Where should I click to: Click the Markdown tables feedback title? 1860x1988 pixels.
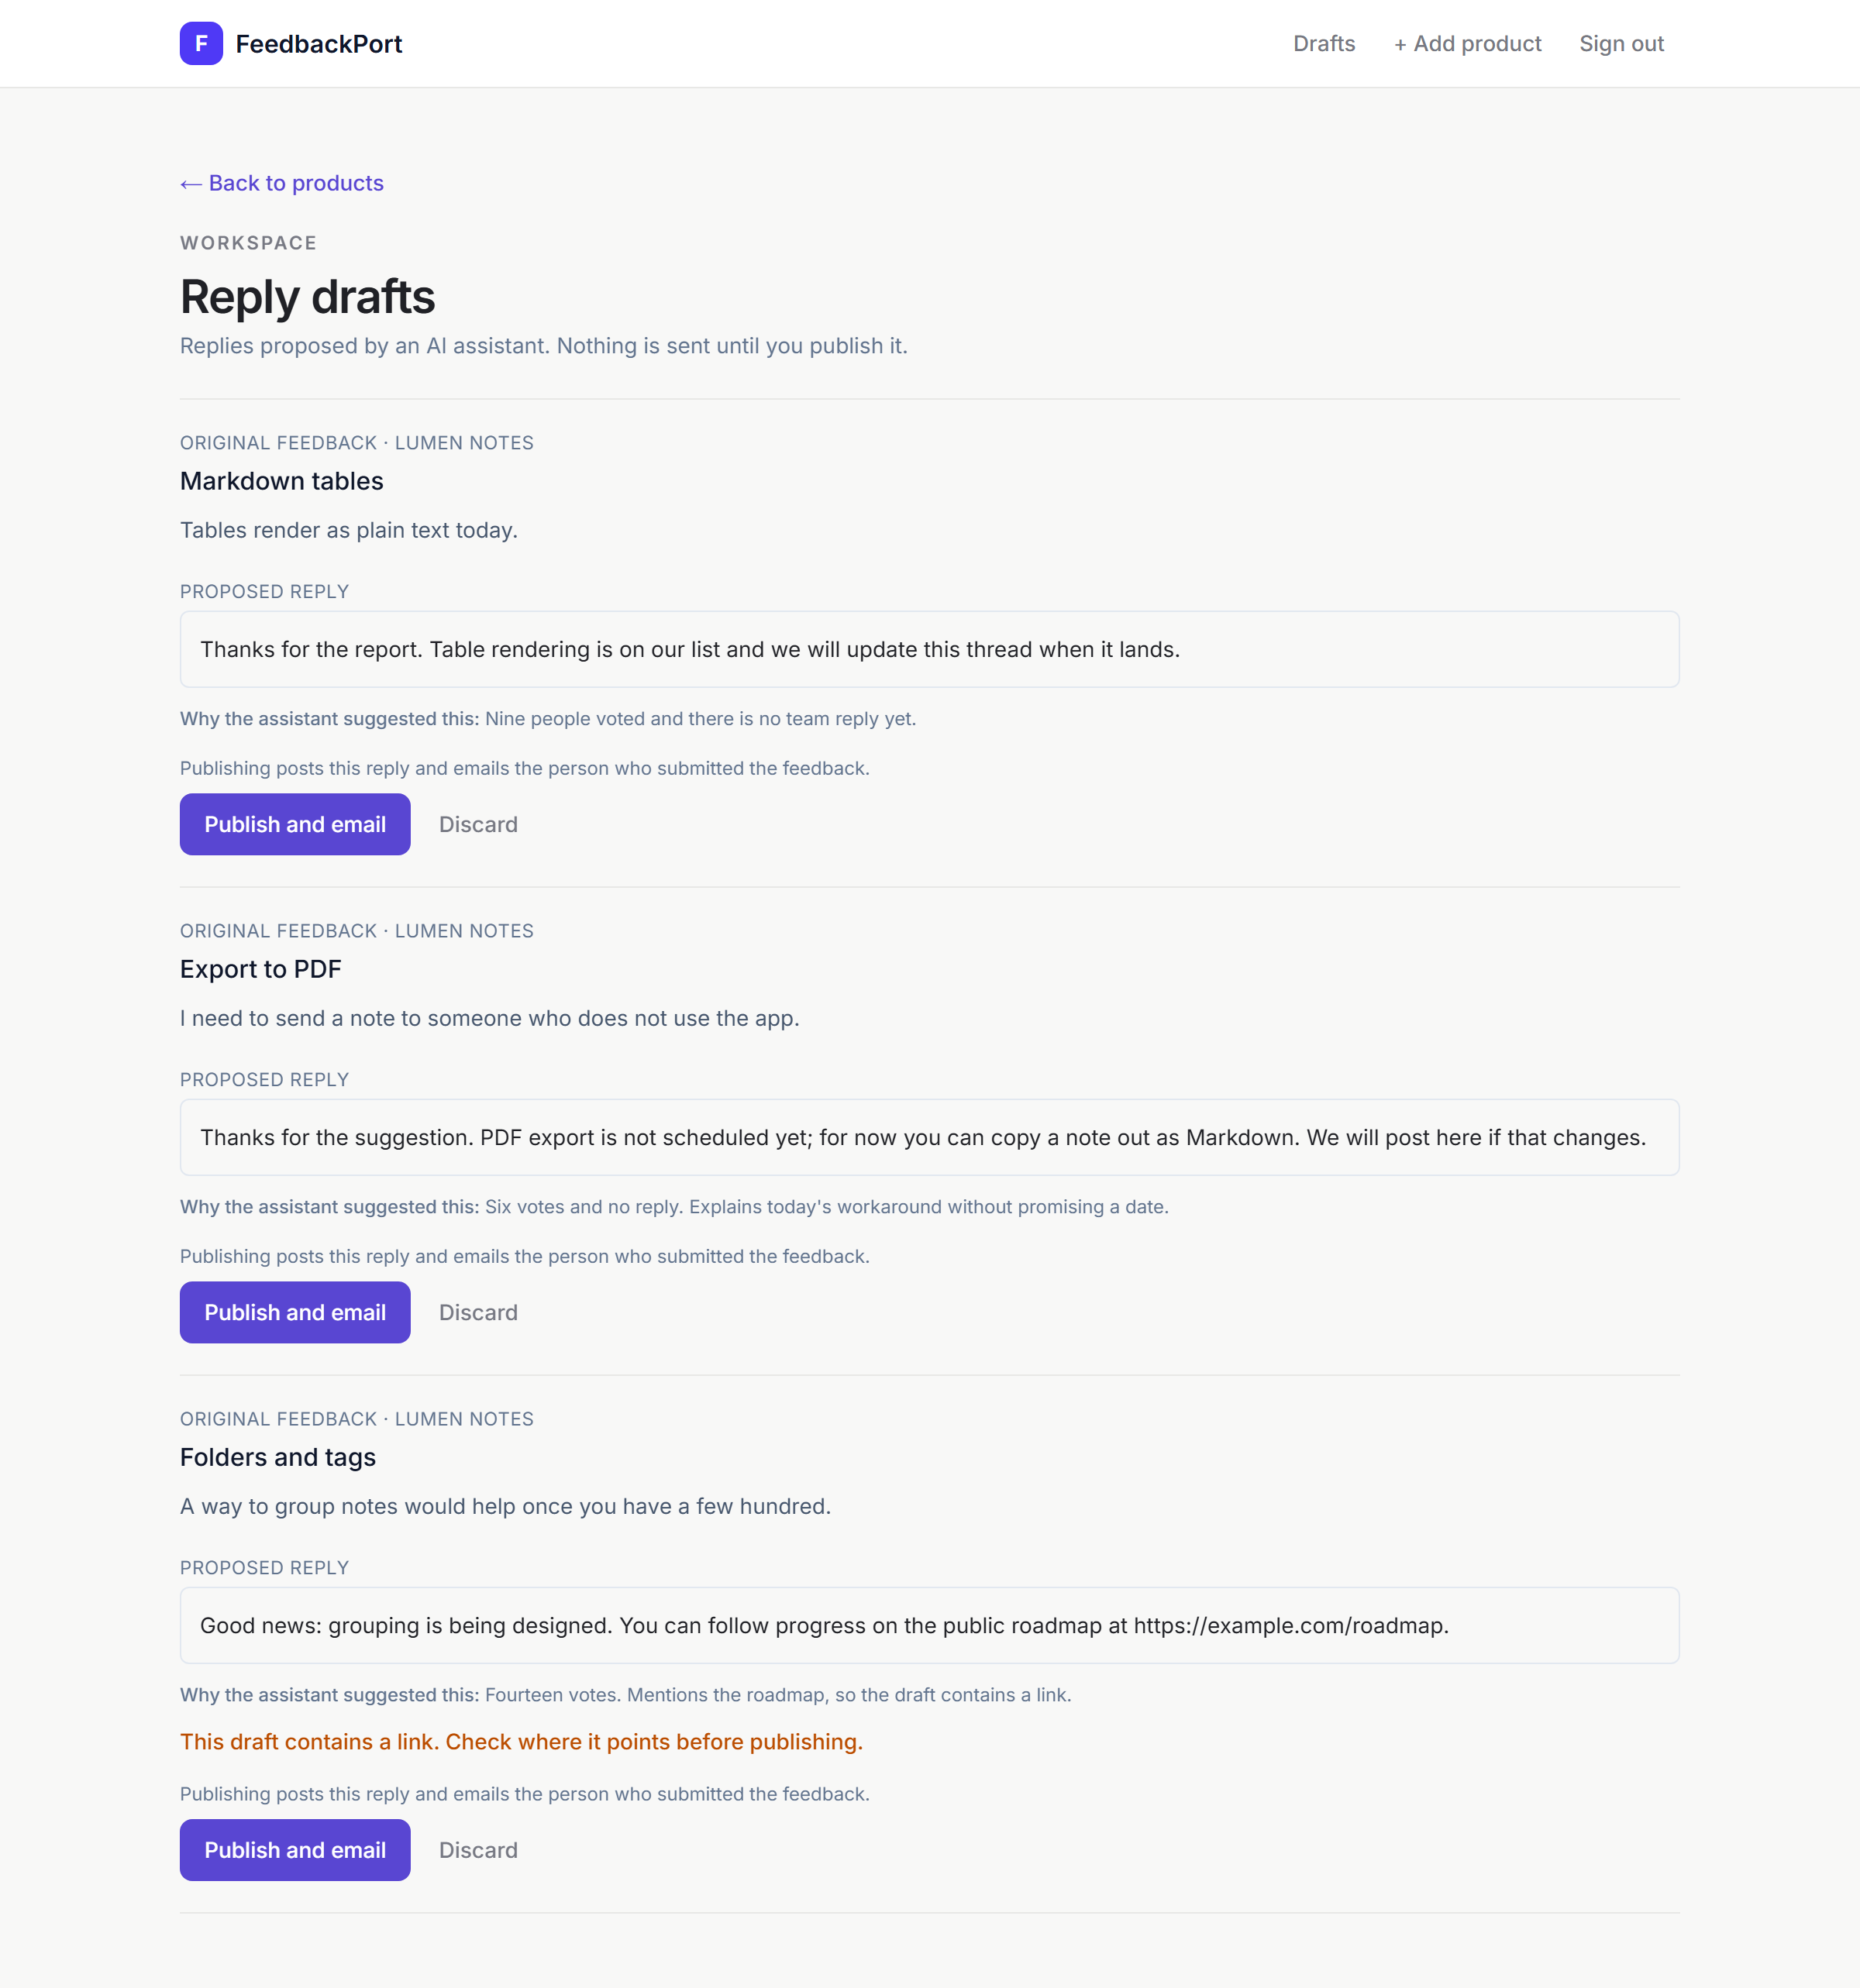pyautogui.click(x=282, y=481)
